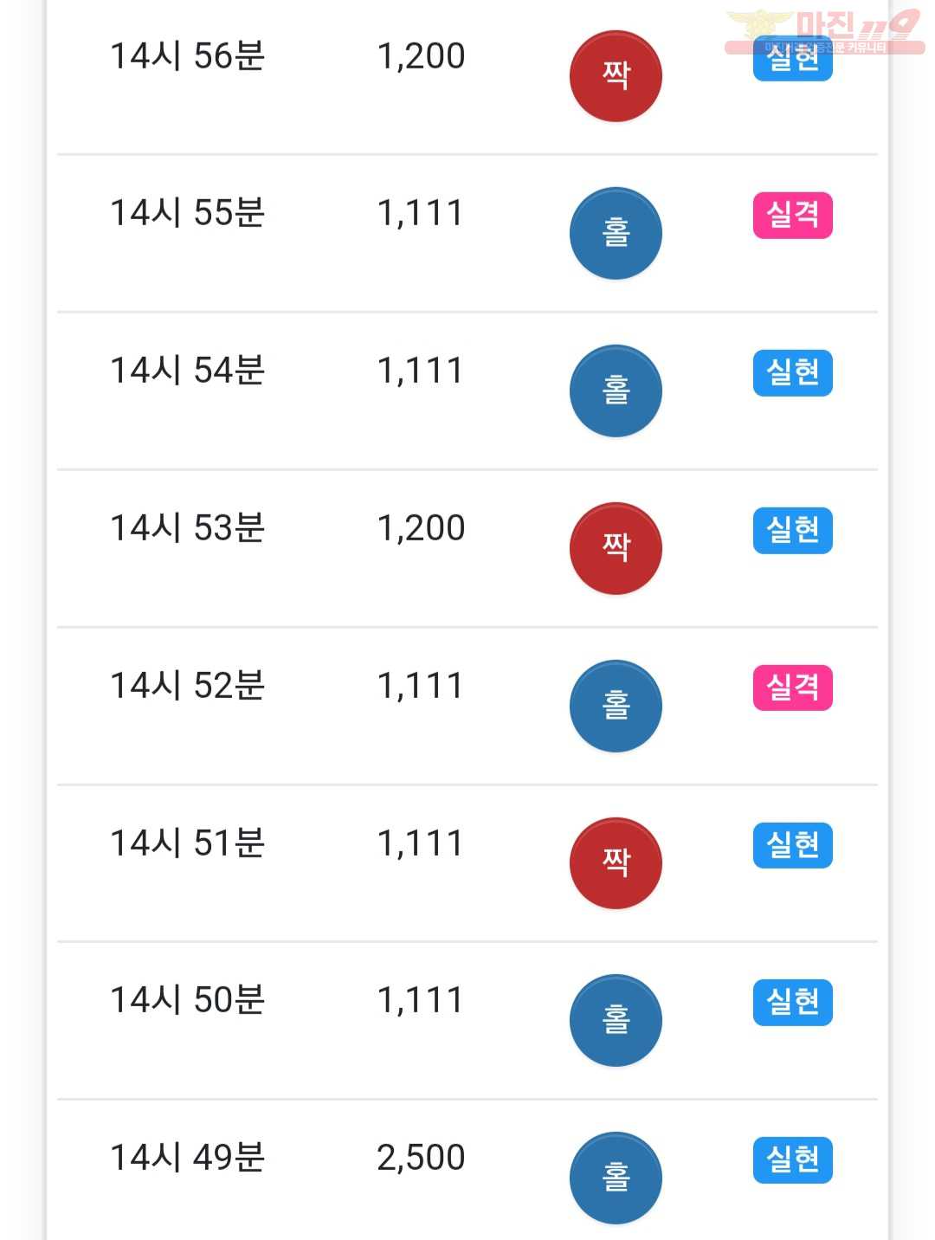Select the blue 실현 badge at 14시 54분
Viewport: 935px width, 1240px height.
pos(793,373)
